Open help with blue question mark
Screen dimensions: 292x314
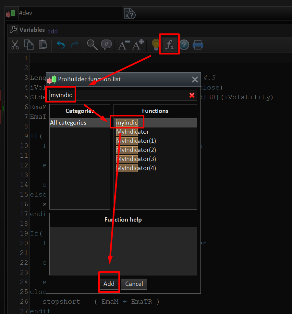[184, 45]
